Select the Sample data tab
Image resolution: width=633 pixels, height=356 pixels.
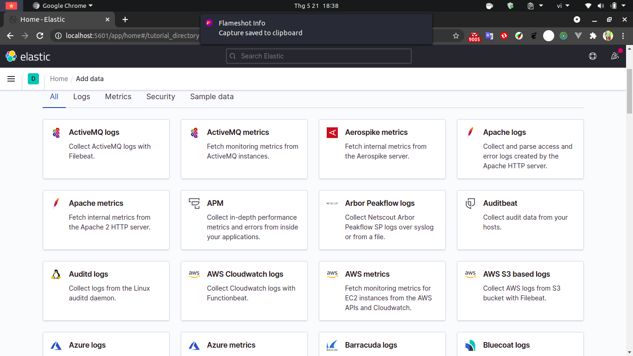coord(212,97)
